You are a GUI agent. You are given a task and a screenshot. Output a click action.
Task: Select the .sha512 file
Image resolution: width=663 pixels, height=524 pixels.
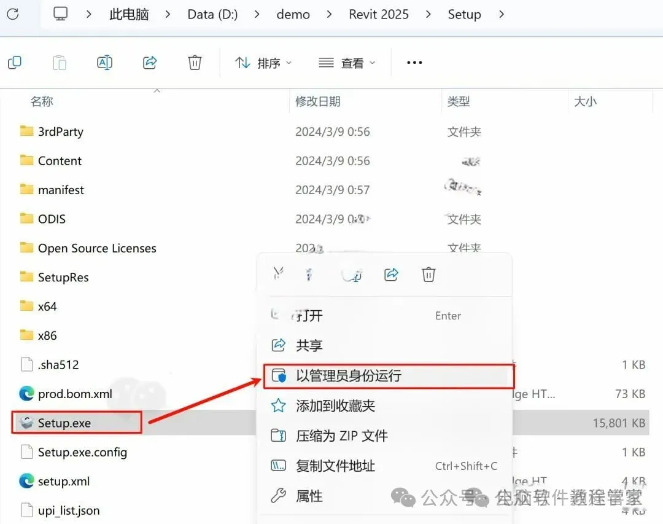click(x=58, y=365)
